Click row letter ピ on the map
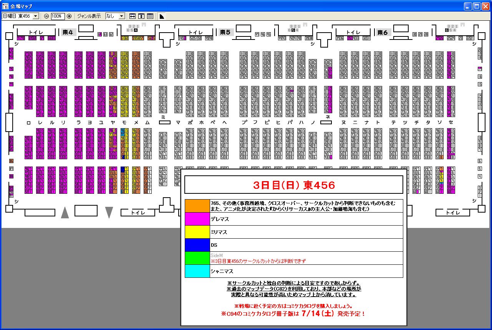The image size is (492, 330). tap(267, 122)
